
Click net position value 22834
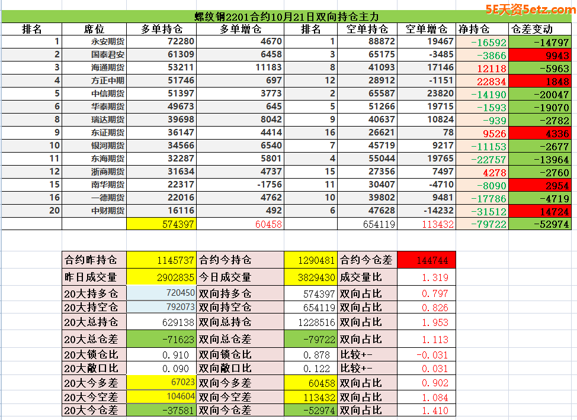[482, 81]
